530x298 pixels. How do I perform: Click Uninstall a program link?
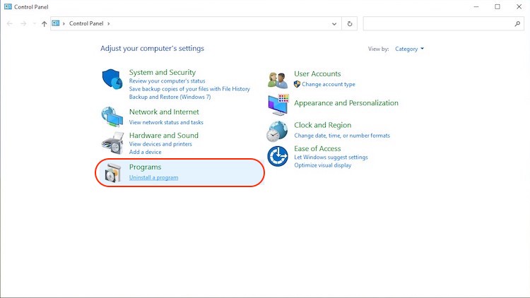tap(153, 177)
